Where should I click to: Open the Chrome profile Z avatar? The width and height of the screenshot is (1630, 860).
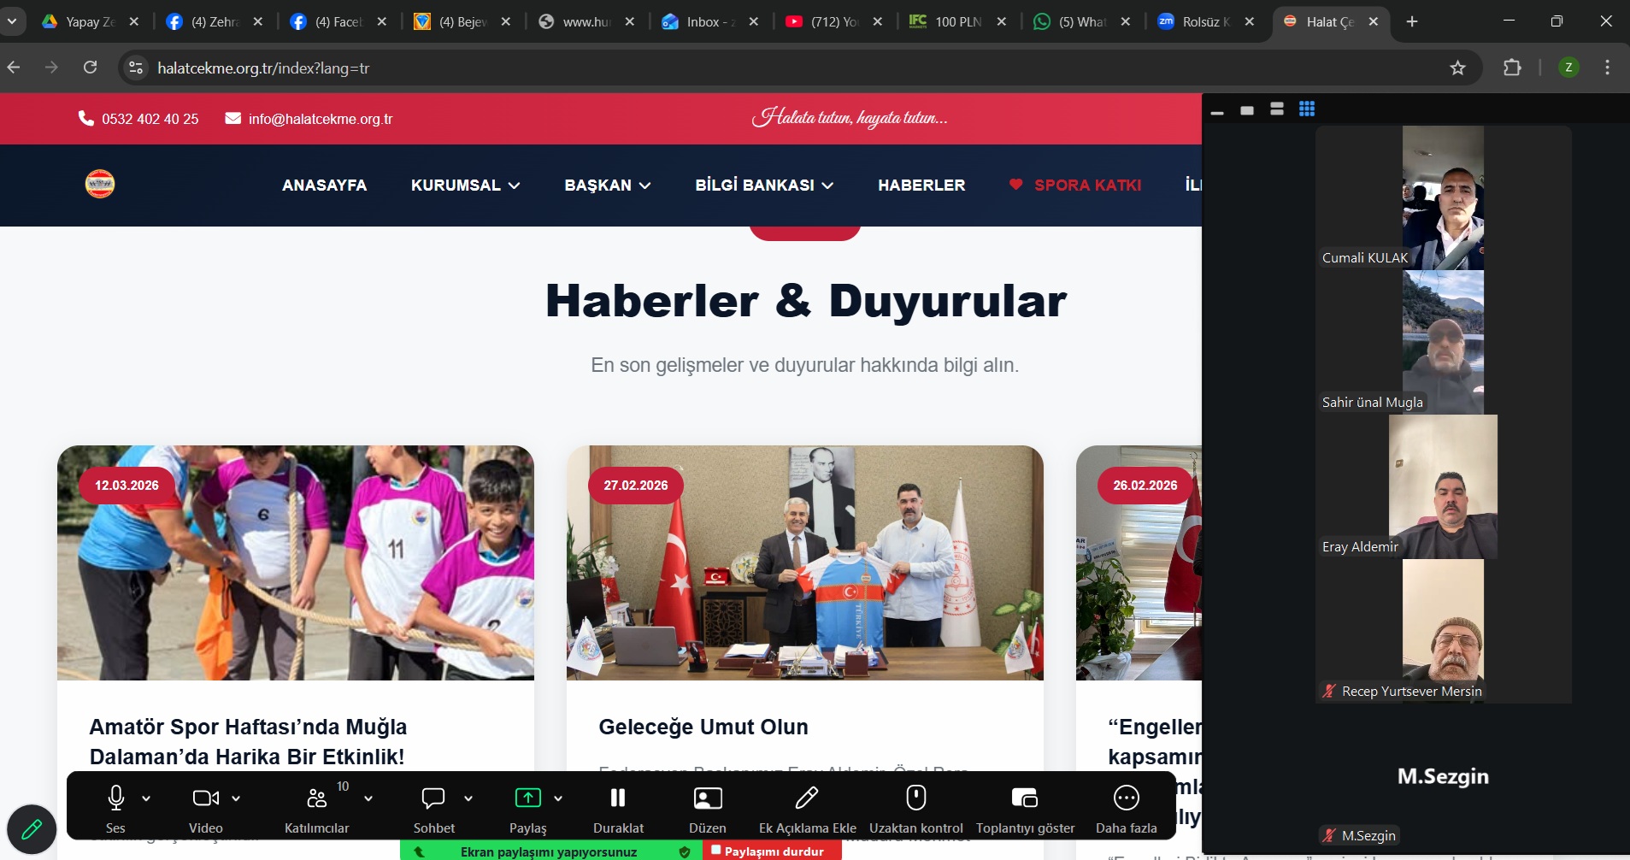tap(1568, 68)
